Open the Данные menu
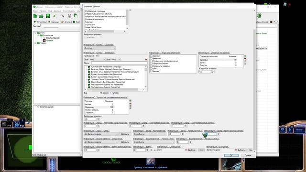This screenshot has height=172, width=306. (x=57, y=11)
